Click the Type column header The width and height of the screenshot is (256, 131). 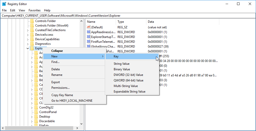[131, 22]
